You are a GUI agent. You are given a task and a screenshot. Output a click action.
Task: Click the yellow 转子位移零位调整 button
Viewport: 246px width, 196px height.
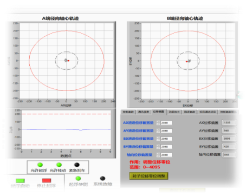(148, 176)
